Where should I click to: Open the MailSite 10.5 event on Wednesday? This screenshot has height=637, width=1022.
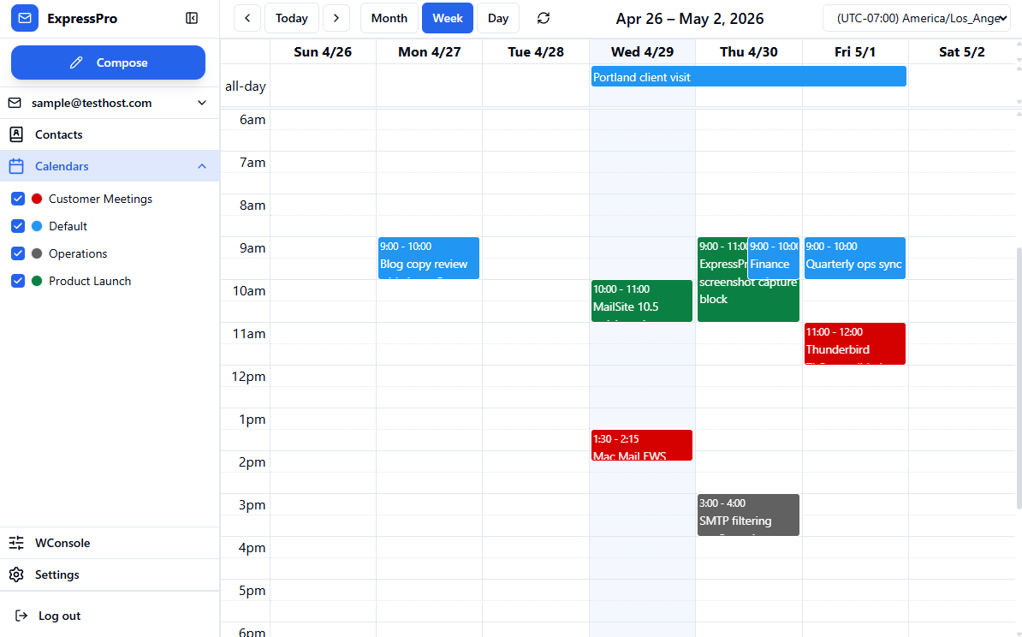coord(642,301)
